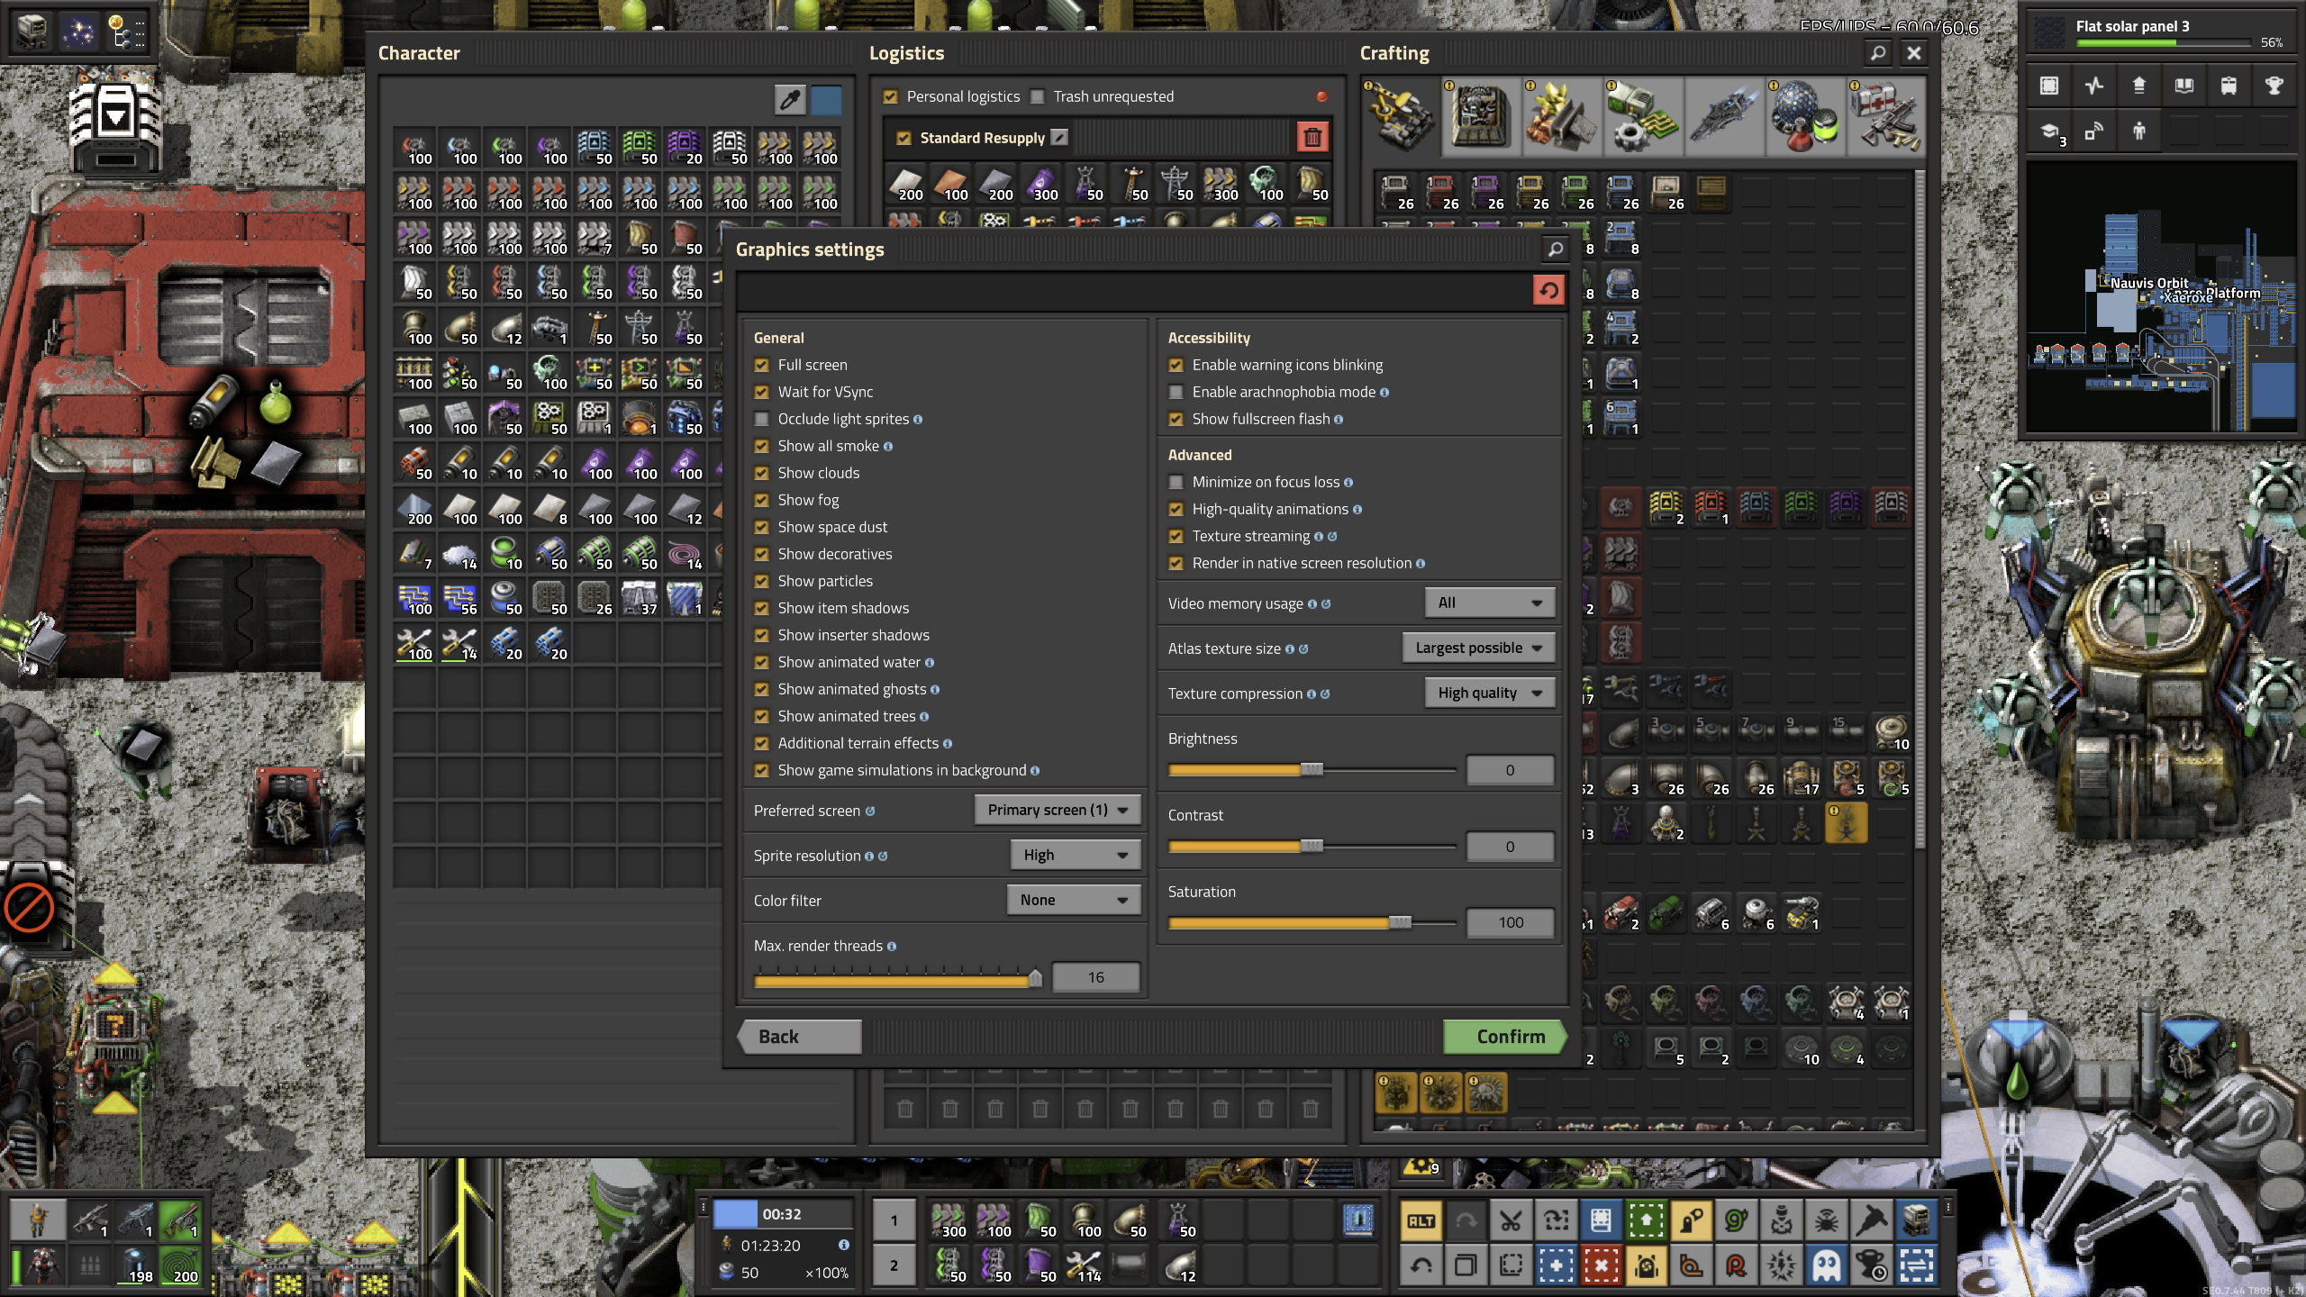Image resolution: width=2306 pixels, height=1297 pixels.
Task: Click the spider remote shortcut icon
Action: (x=1826, y=1221)
